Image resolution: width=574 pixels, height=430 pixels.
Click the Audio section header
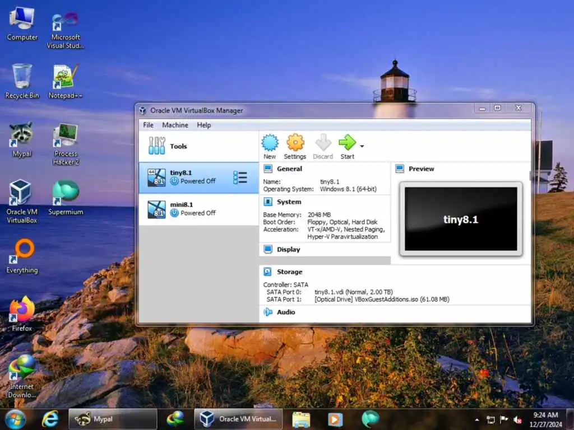click(x=286, y=312)
